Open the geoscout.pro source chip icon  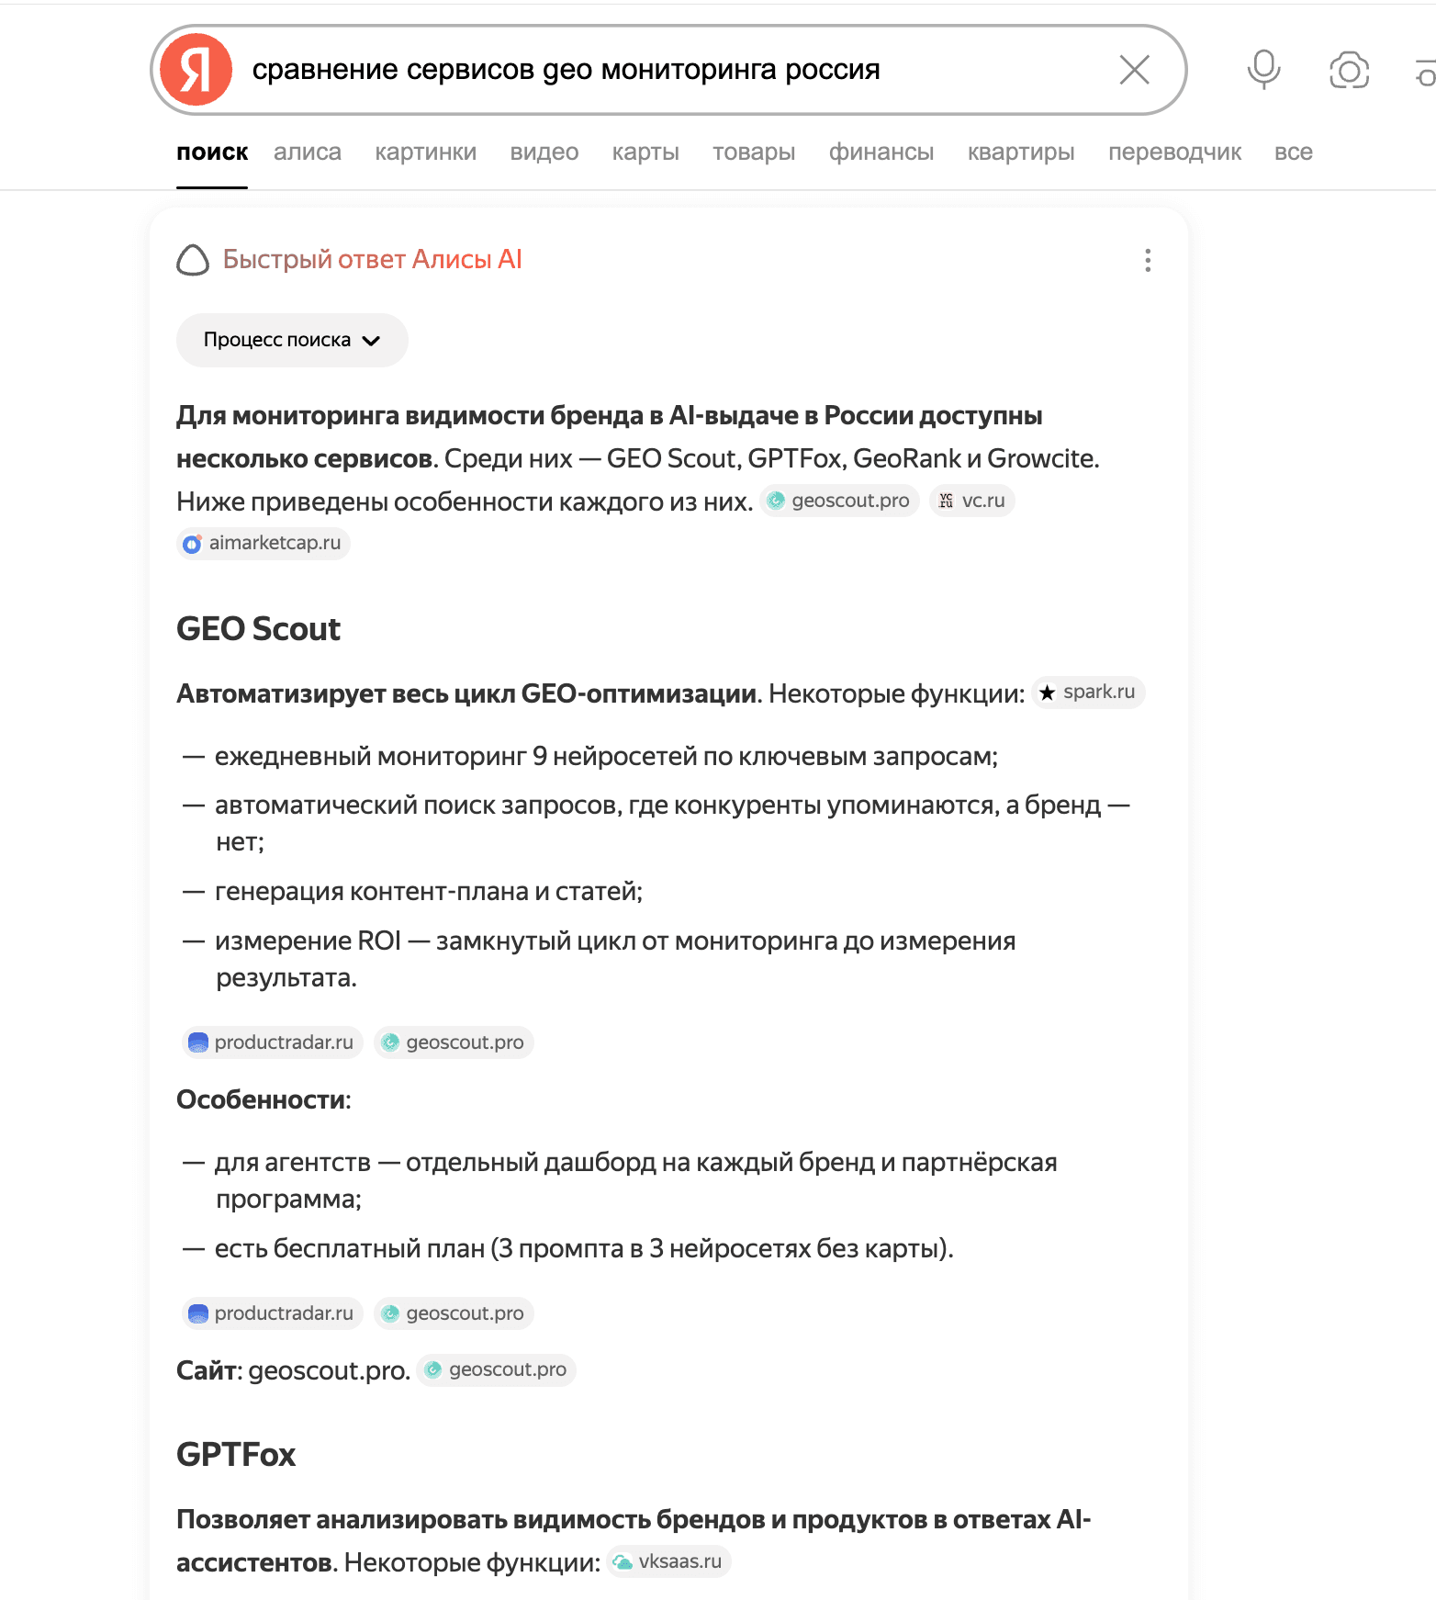(x=777, y=501)
